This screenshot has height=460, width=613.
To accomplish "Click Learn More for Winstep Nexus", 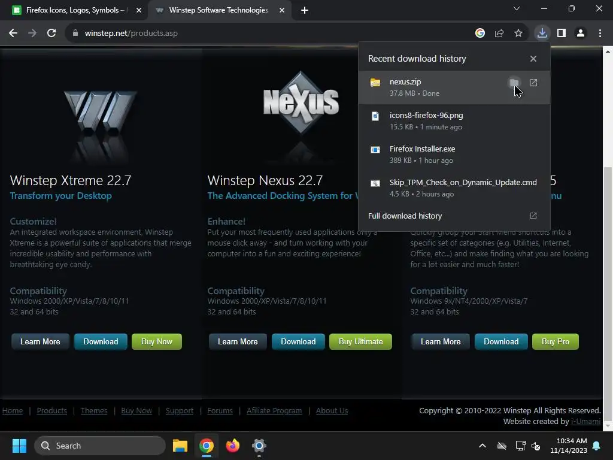I will click(238, 341).
